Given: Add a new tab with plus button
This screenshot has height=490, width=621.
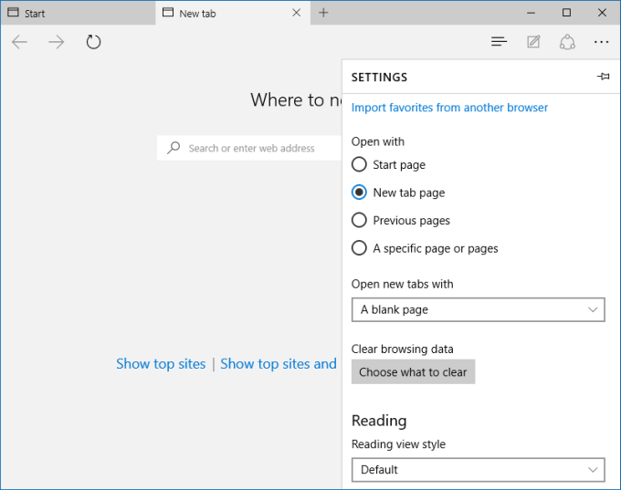Looking at the screenshot, I should pyautogui.click(x=323, y=13).
